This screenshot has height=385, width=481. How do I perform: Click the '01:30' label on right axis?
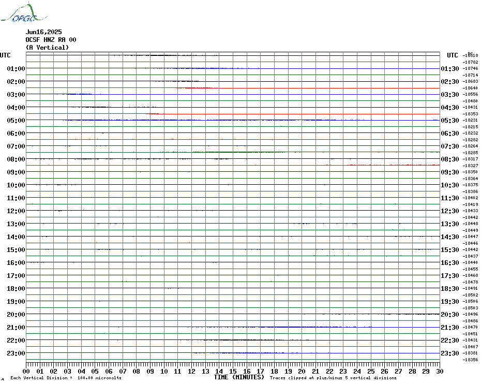coord(450,68)
